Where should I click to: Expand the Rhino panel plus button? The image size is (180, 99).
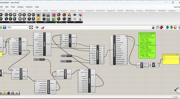(66, 22)
